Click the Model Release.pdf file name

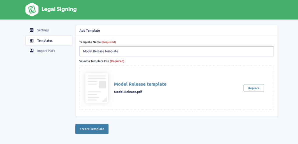tap(128, 92)
